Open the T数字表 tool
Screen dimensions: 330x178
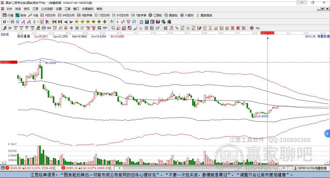[139, 15]
